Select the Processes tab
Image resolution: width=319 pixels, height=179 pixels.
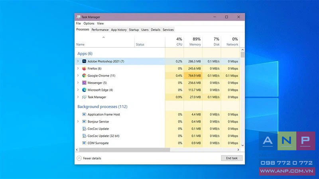(83, 29)
